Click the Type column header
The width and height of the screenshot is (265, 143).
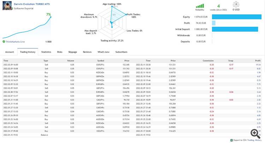46,61
